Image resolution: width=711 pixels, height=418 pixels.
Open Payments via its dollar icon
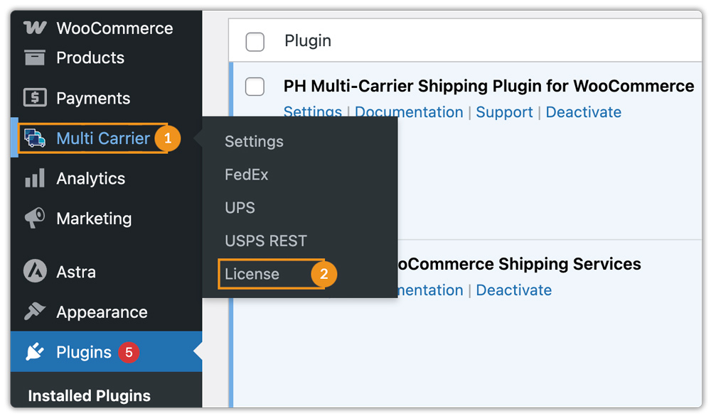point(34,98)
